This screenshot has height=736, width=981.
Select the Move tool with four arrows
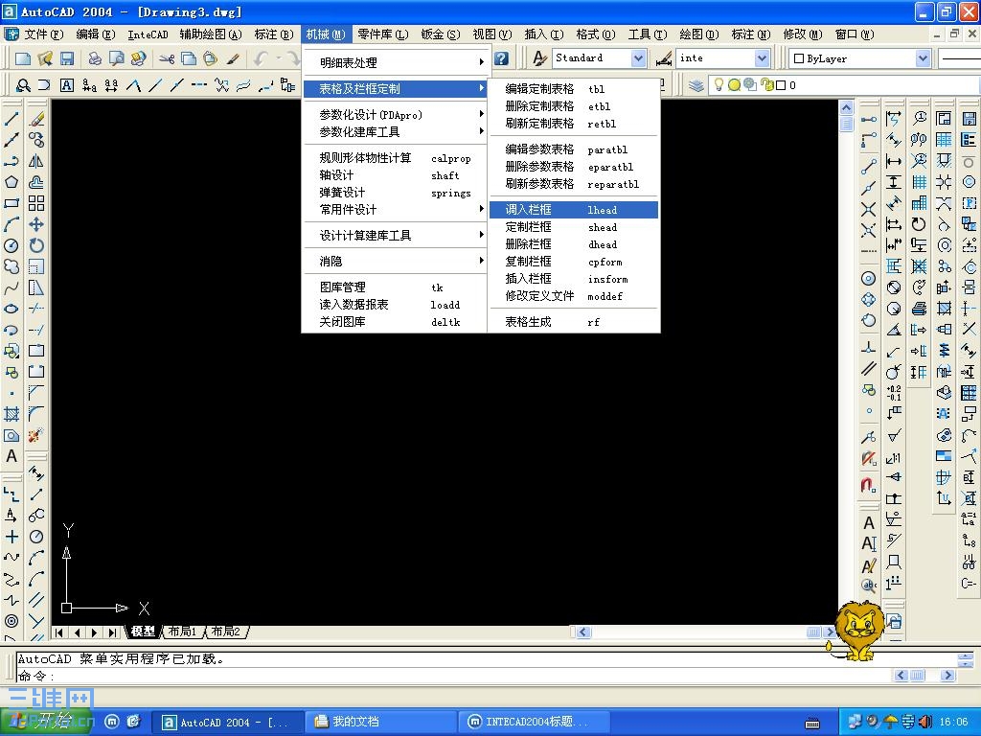pos(36,224)
